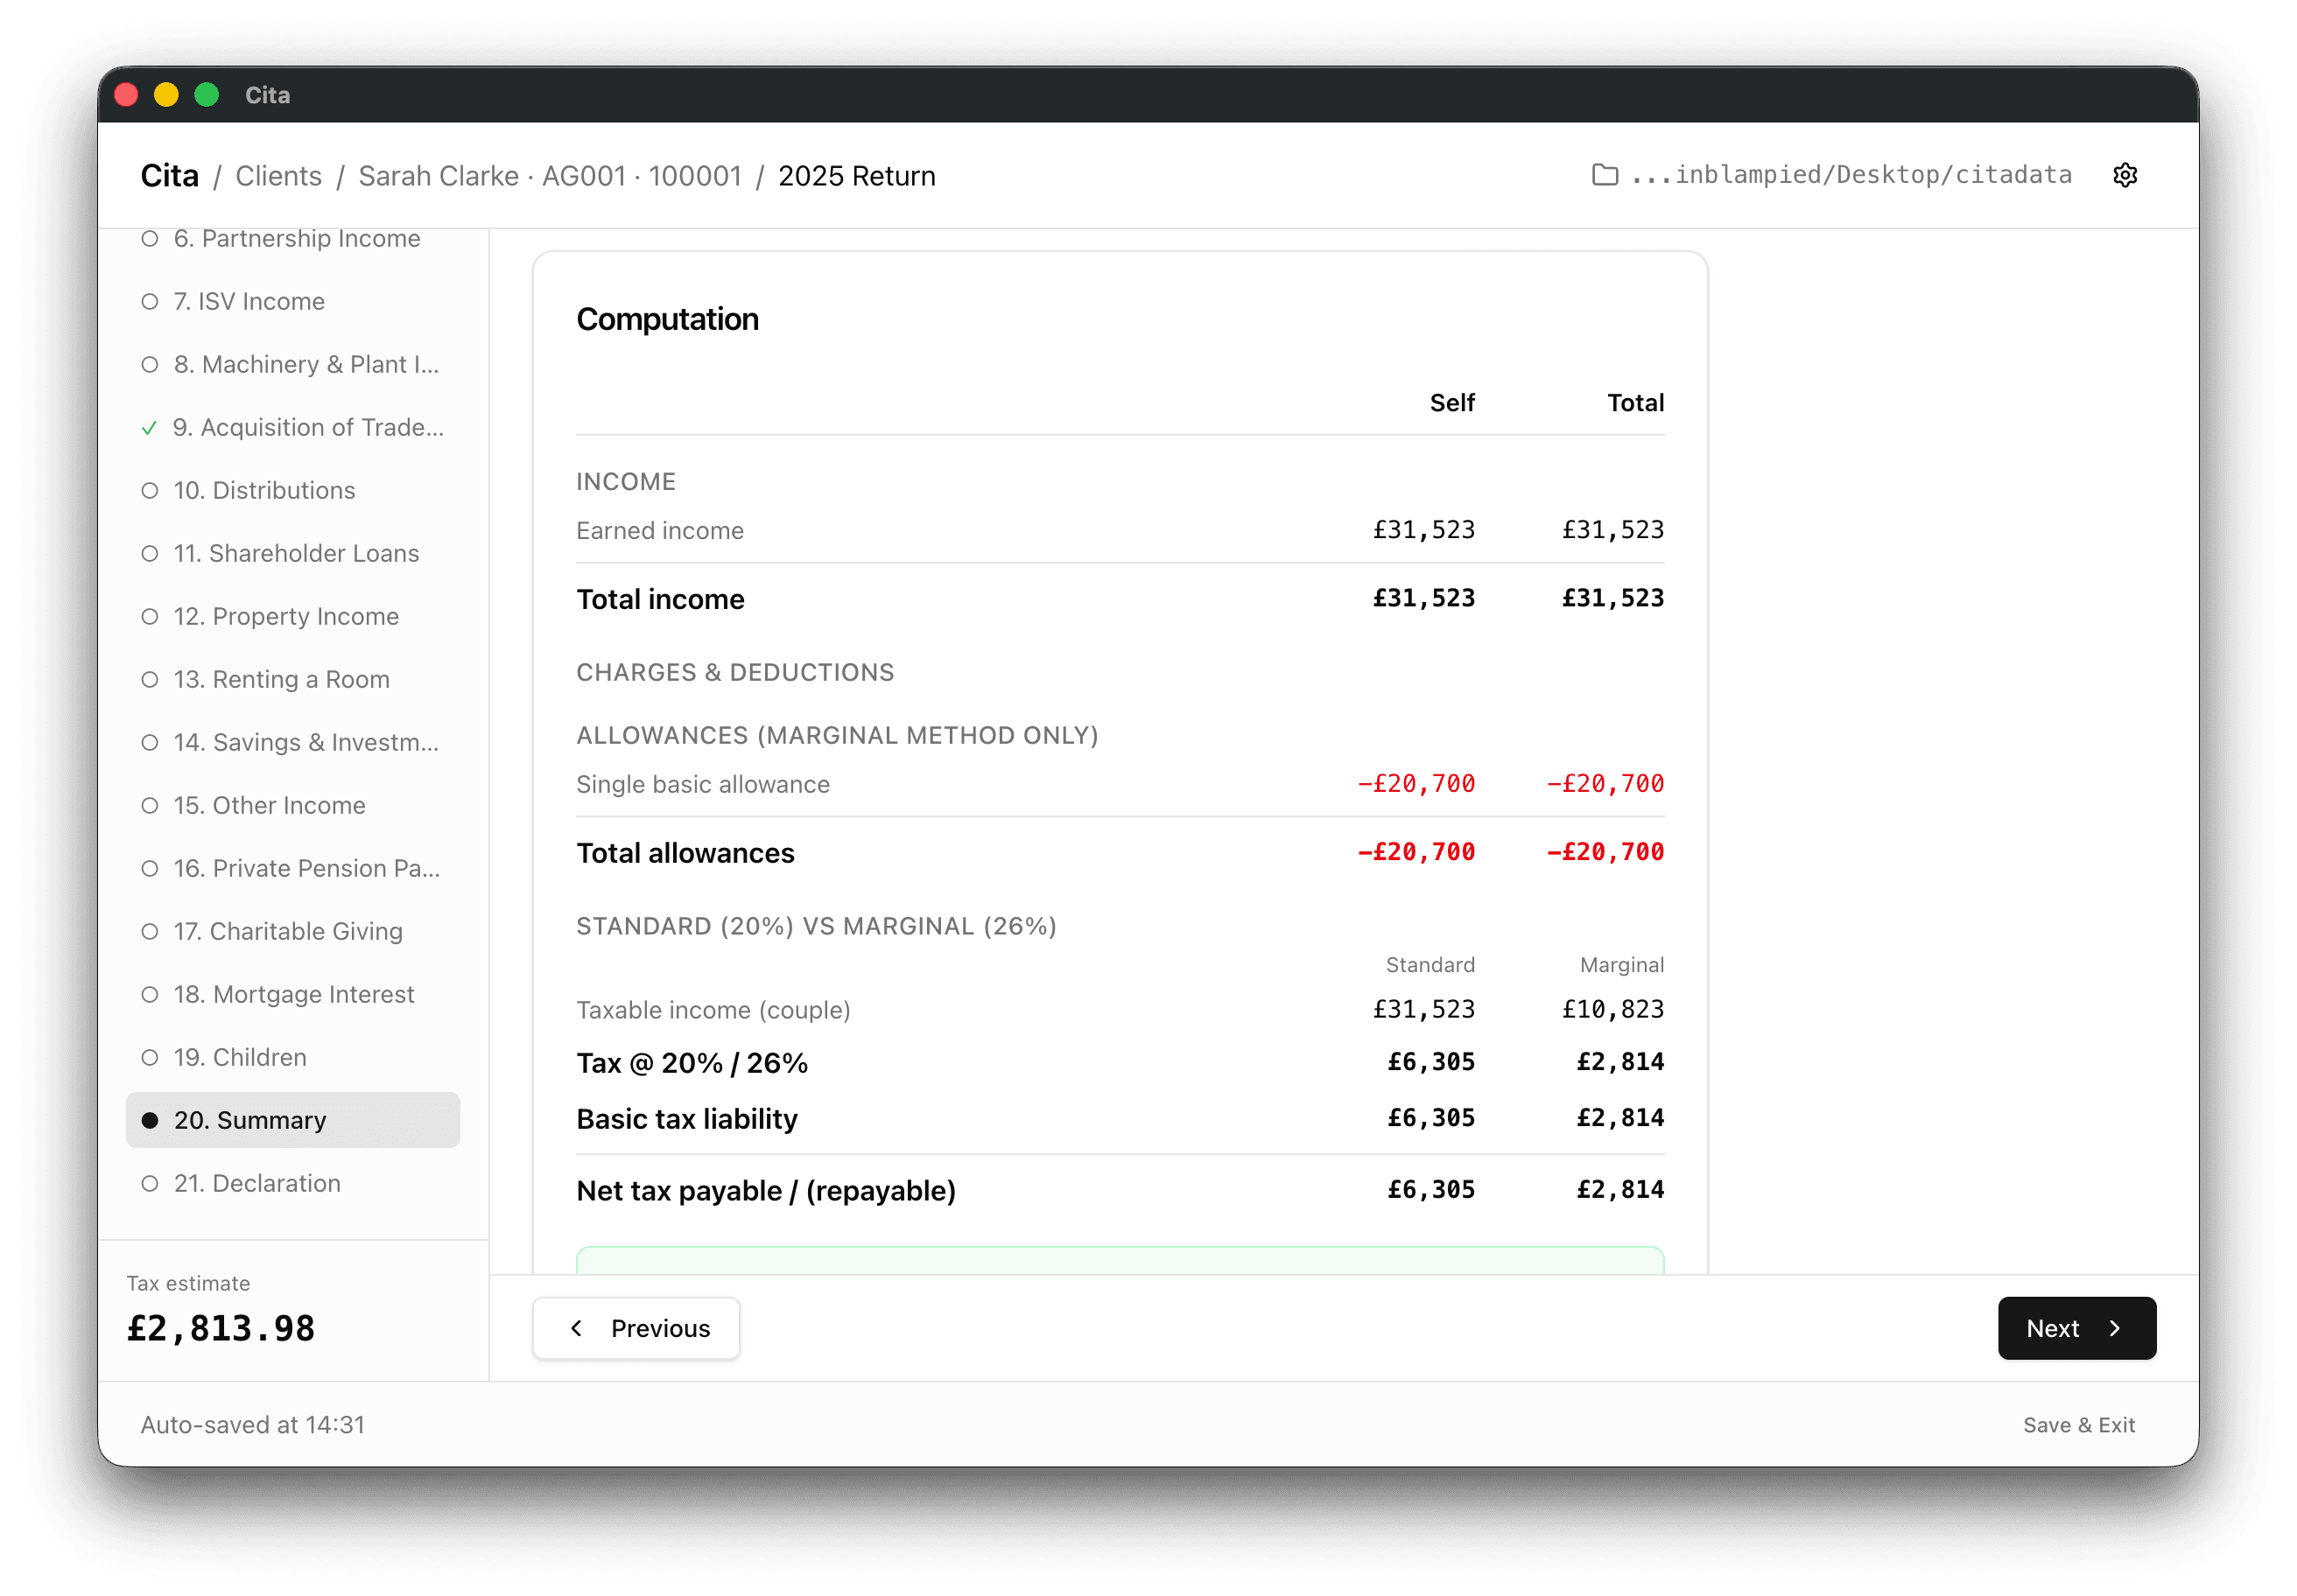
Task: Click the Auto-saved at 14:31 status
Action: [253, 1425]
